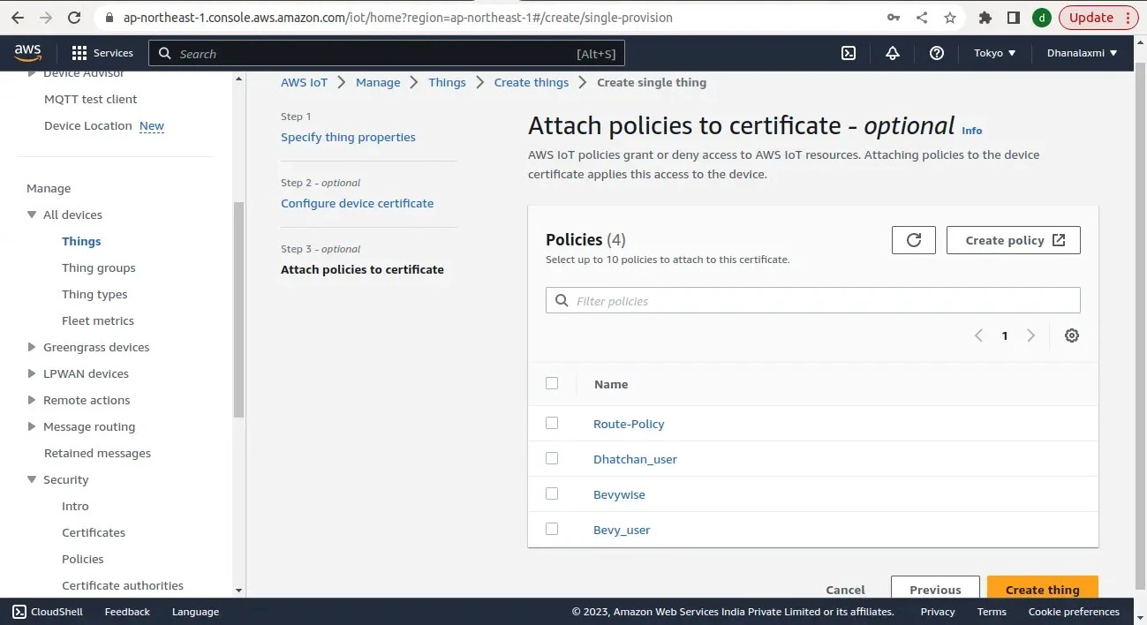Bookmark this page with the star icon
Screen dimensions: 1147x625
950,18
